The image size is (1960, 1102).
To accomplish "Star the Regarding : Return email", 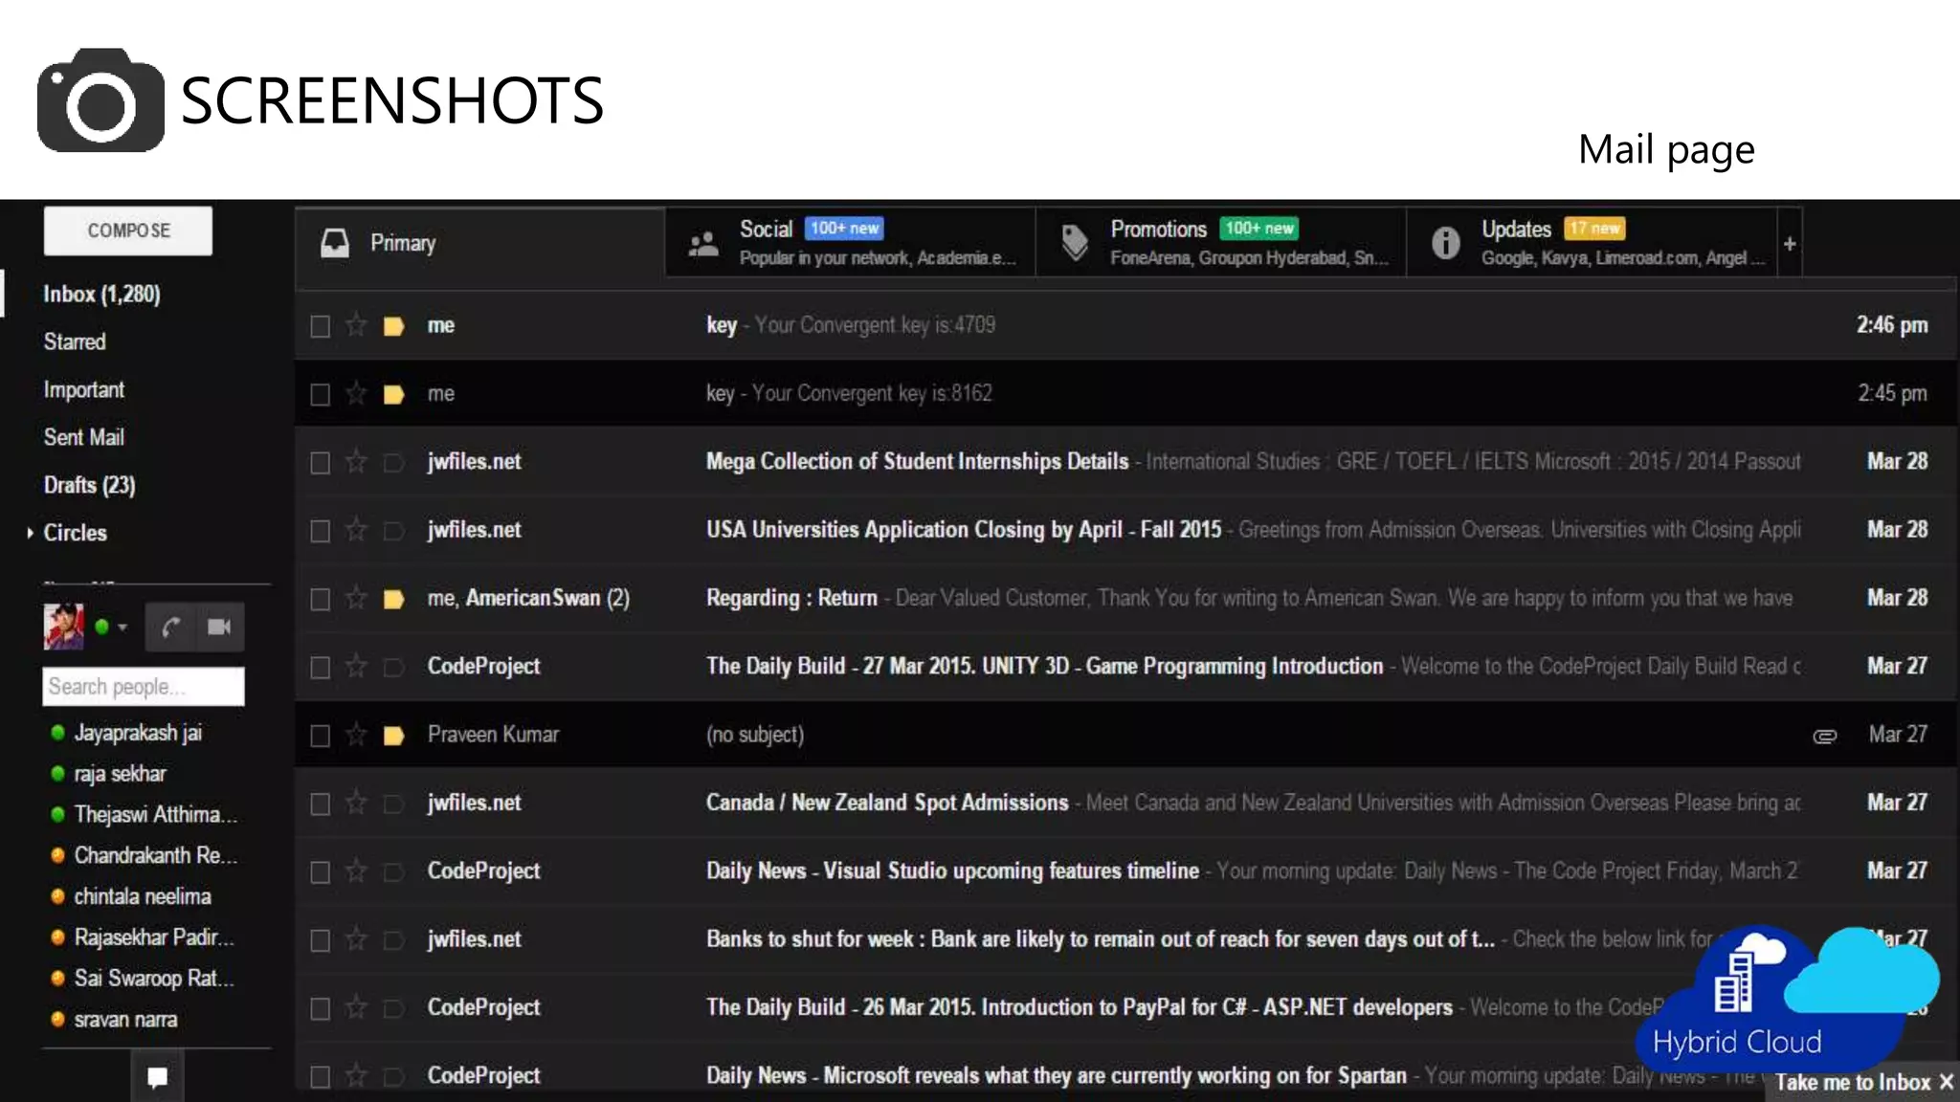I will coord(356,598).
